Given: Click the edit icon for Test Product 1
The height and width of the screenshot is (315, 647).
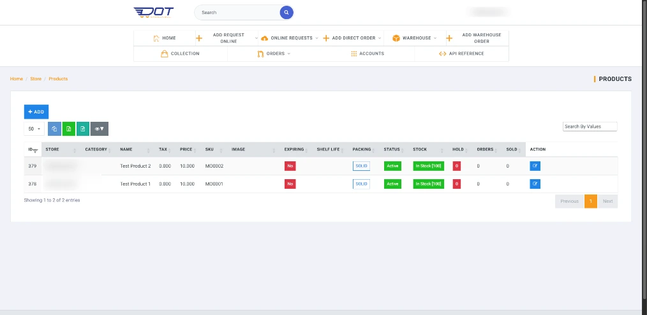Looking at the screenshot, I should tap(535, 184).
